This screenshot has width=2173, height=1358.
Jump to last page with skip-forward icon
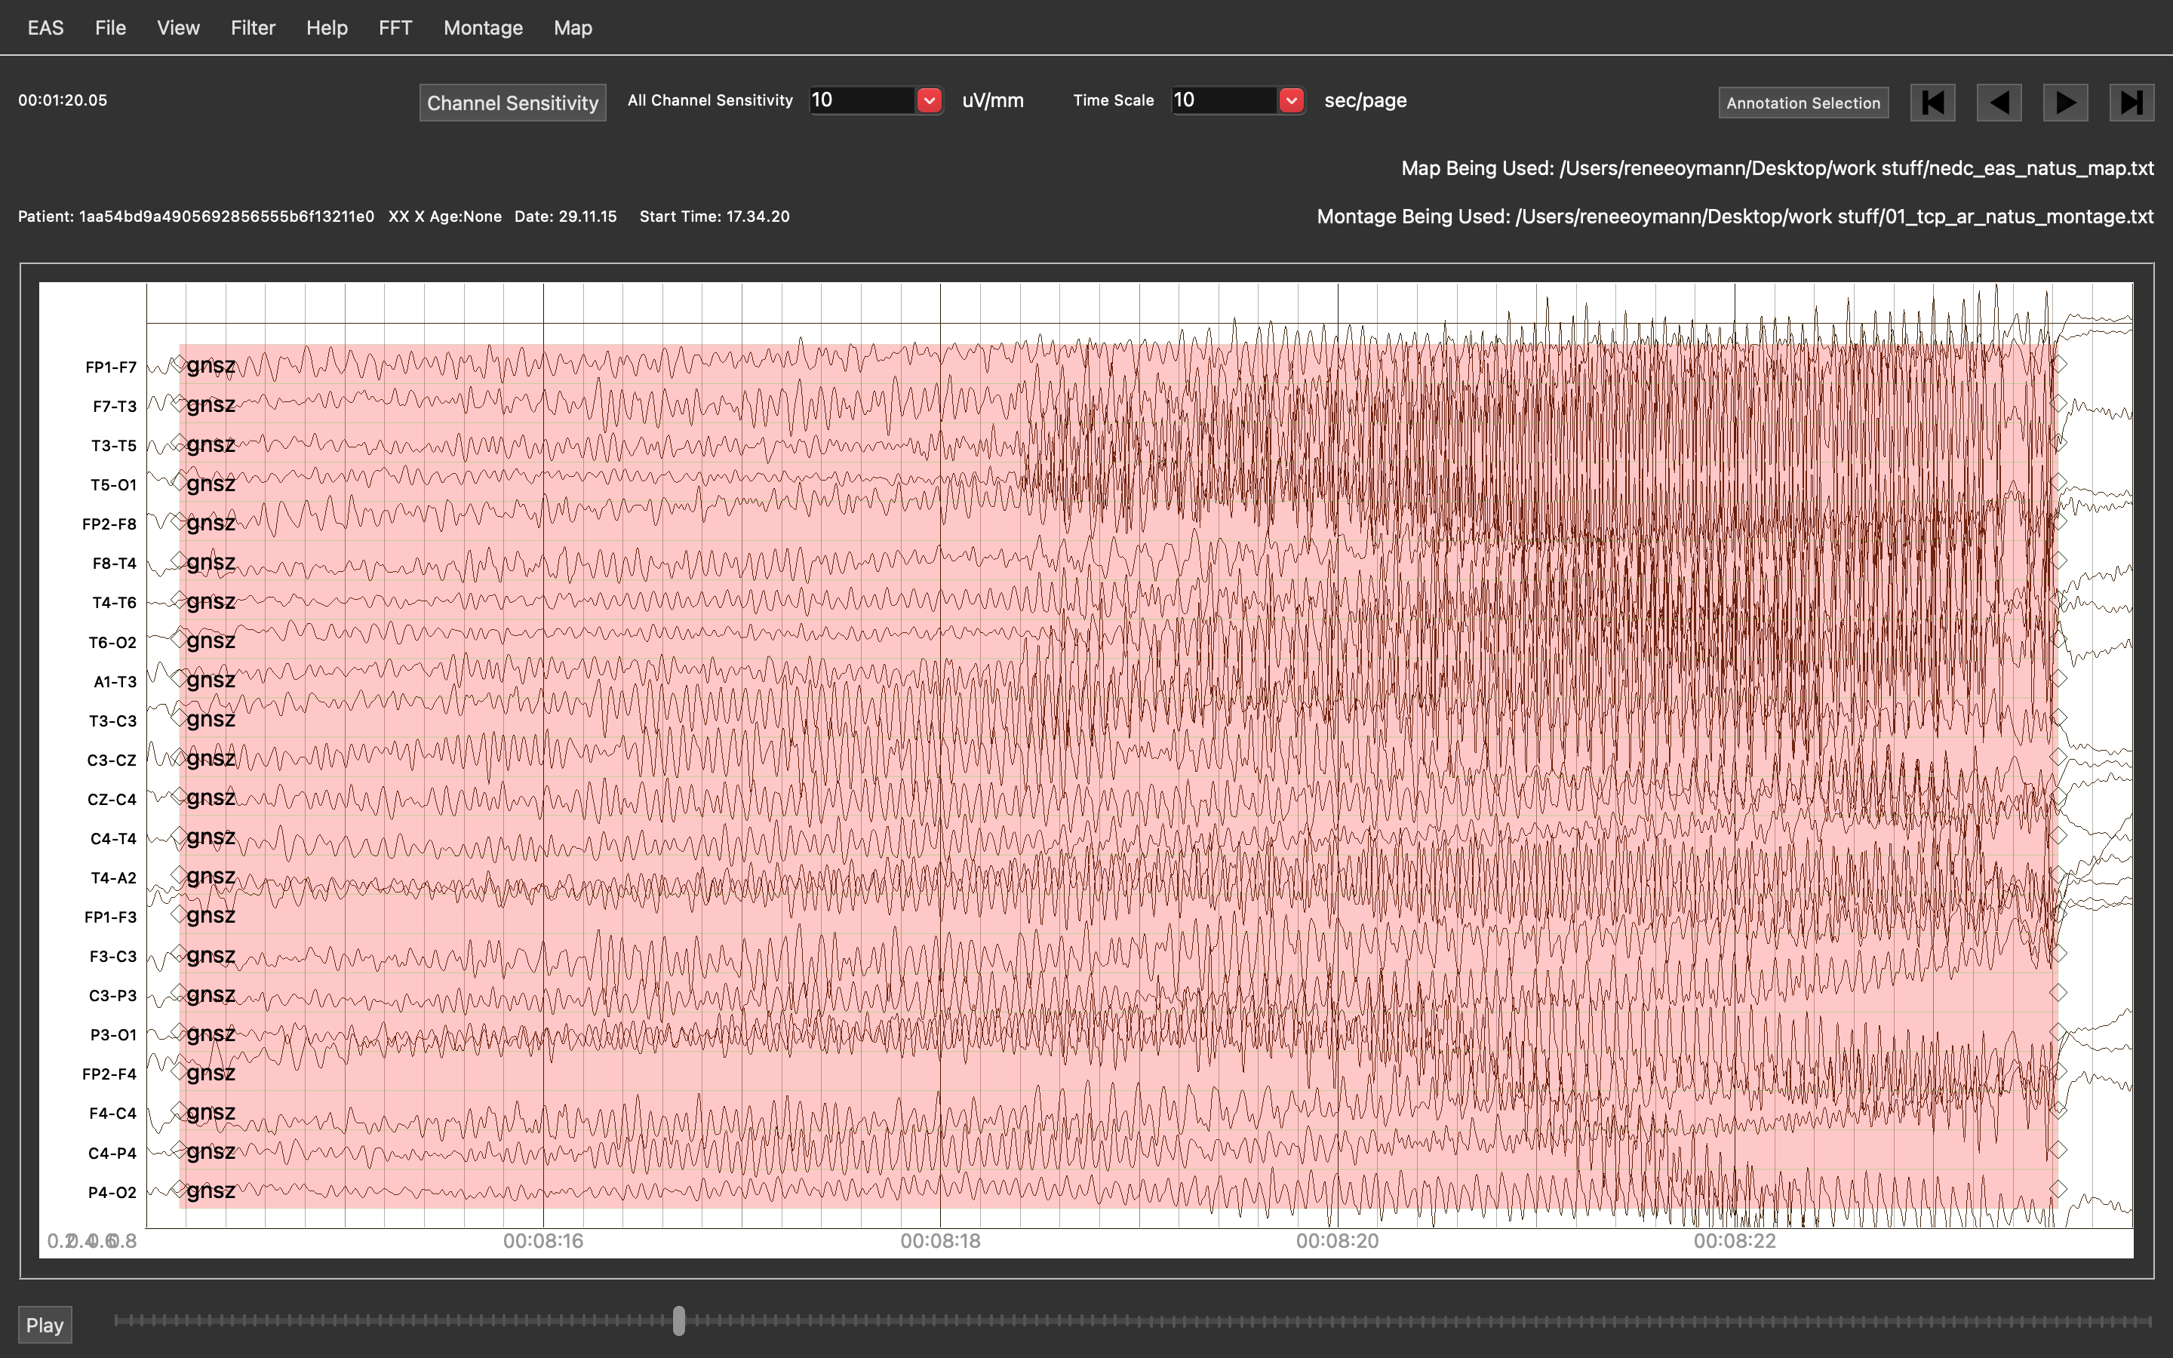[x=2131, y=103]
